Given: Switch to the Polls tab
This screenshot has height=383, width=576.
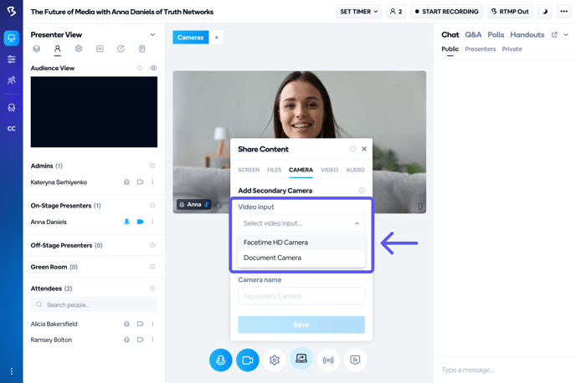Looking at the screenshot, I should click(x=496, y=34).
